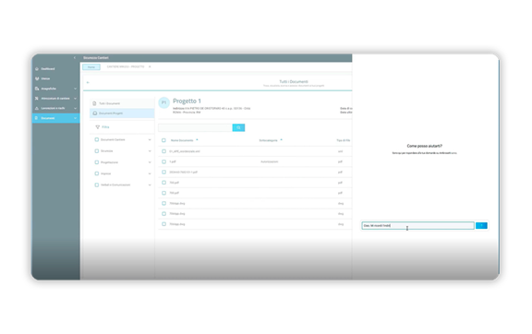Tick checkbox for 01_APE_residenziale.xml row
This screenshot has height=334, width=532.
pyautogui.click(x=163, y=151)
